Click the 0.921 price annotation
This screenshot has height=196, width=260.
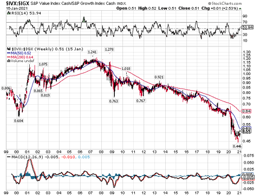pos(159,77)
